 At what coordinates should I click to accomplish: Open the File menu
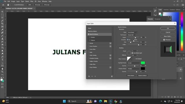[5, 1]
